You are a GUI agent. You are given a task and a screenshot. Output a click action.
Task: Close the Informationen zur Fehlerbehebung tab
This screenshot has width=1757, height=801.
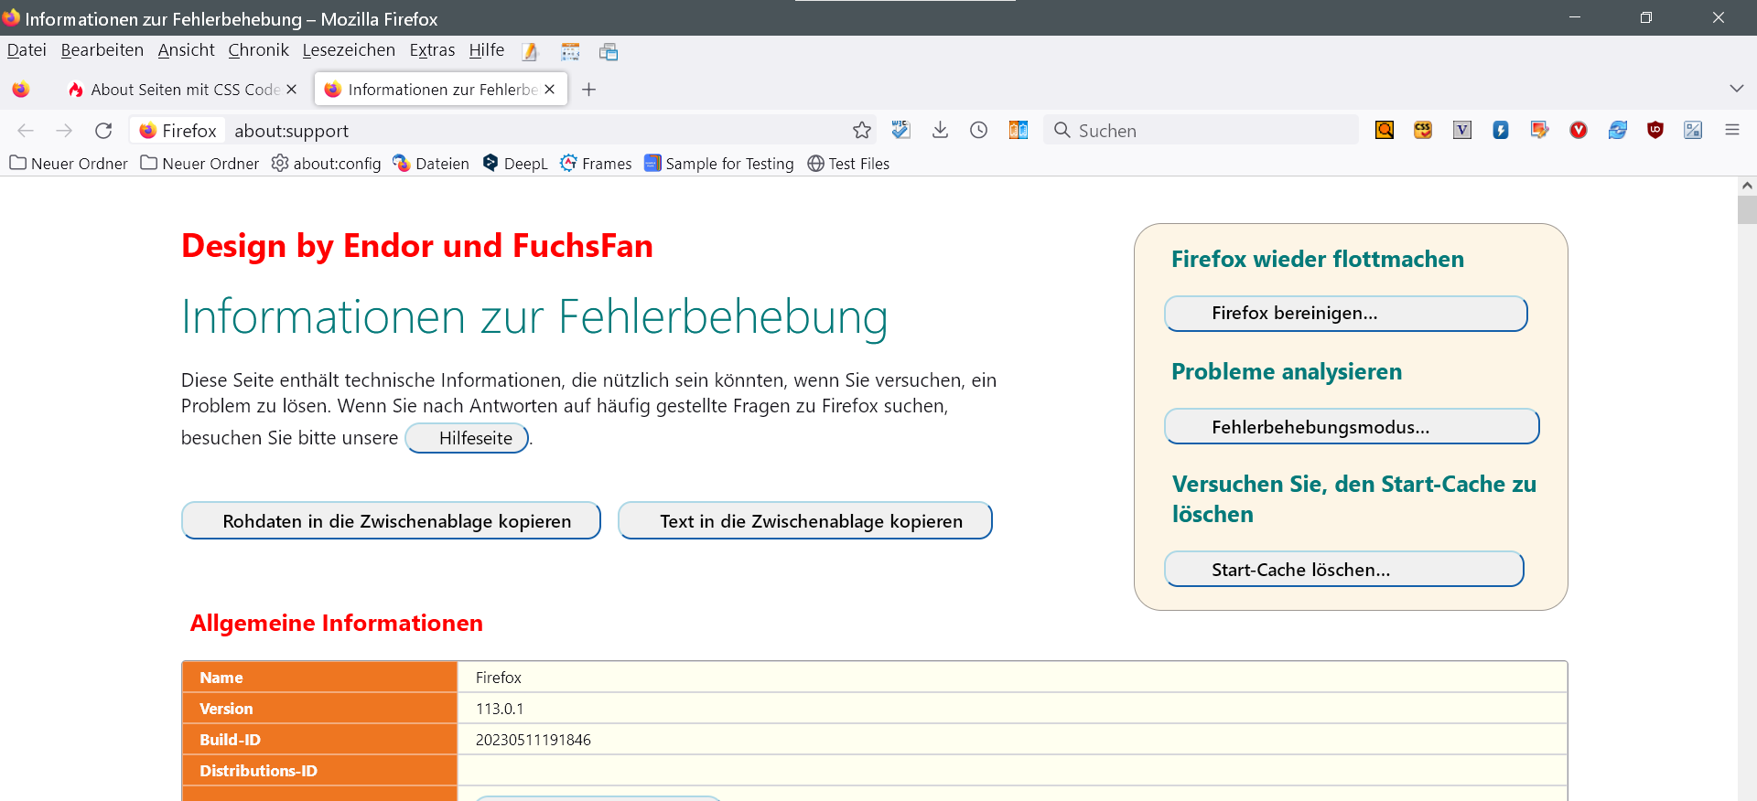550,90
